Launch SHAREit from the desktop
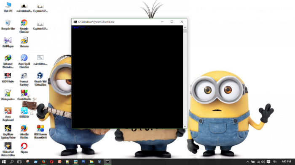 24,113
